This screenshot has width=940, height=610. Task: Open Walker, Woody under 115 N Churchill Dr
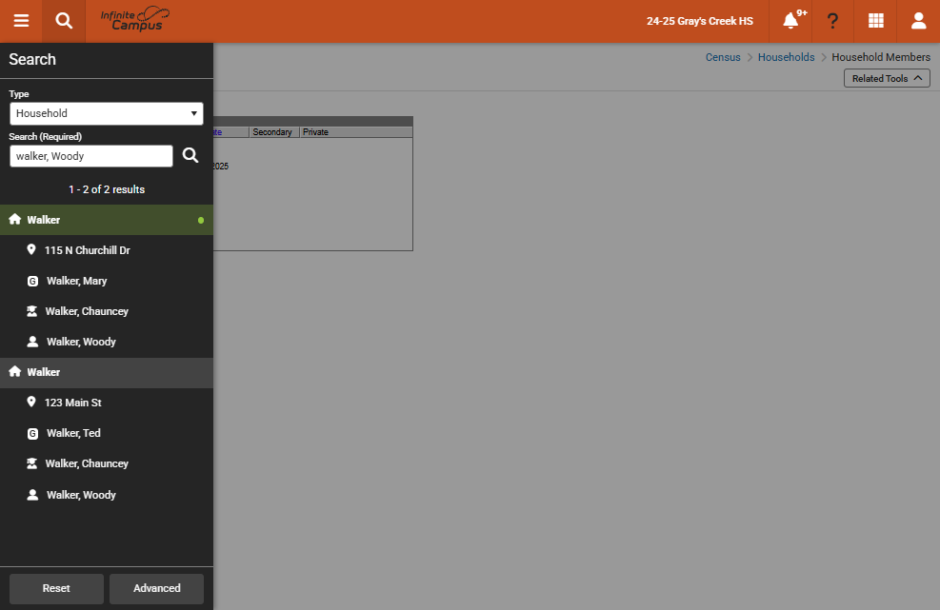[x=81, y=342]
